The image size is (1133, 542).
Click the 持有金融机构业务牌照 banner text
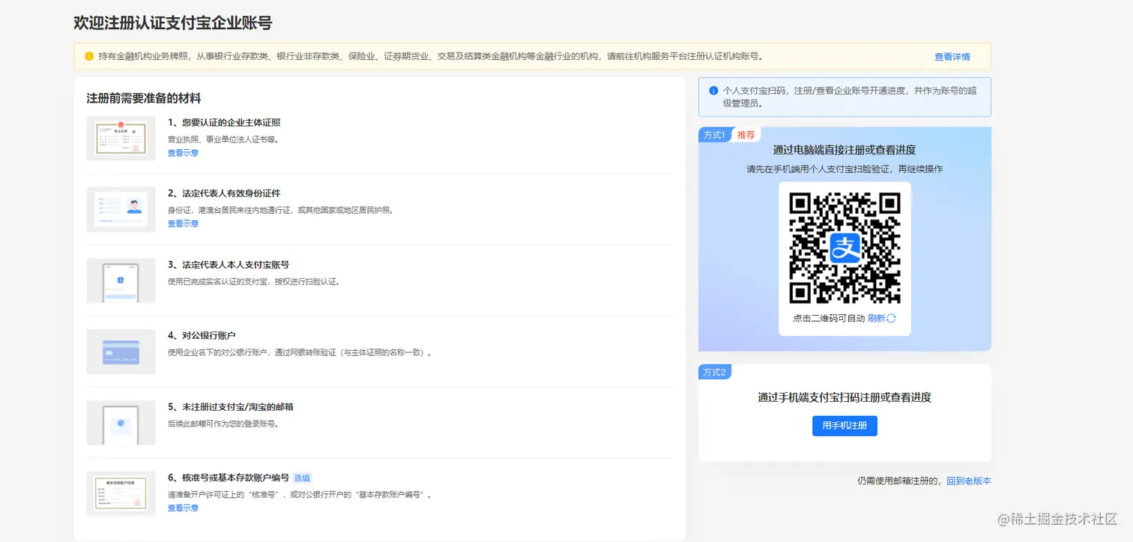coord(431,56)
